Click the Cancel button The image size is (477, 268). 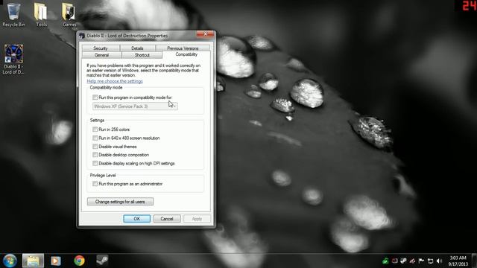coord(167,219)
